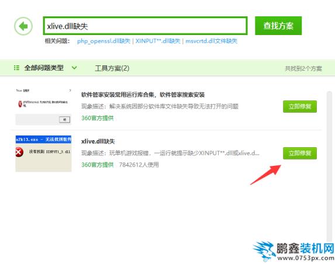Open the XINPUT**.dll缺失 related link
This screenshot has height=264, width=335.
pyautogui.click(x=158, y=41)
